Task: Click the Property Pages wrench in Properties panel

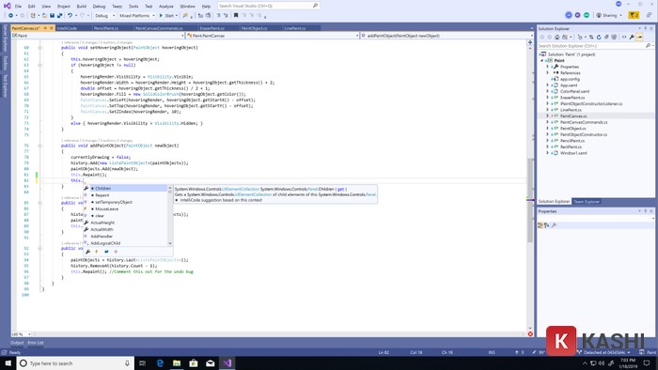Action: point(554,225)
